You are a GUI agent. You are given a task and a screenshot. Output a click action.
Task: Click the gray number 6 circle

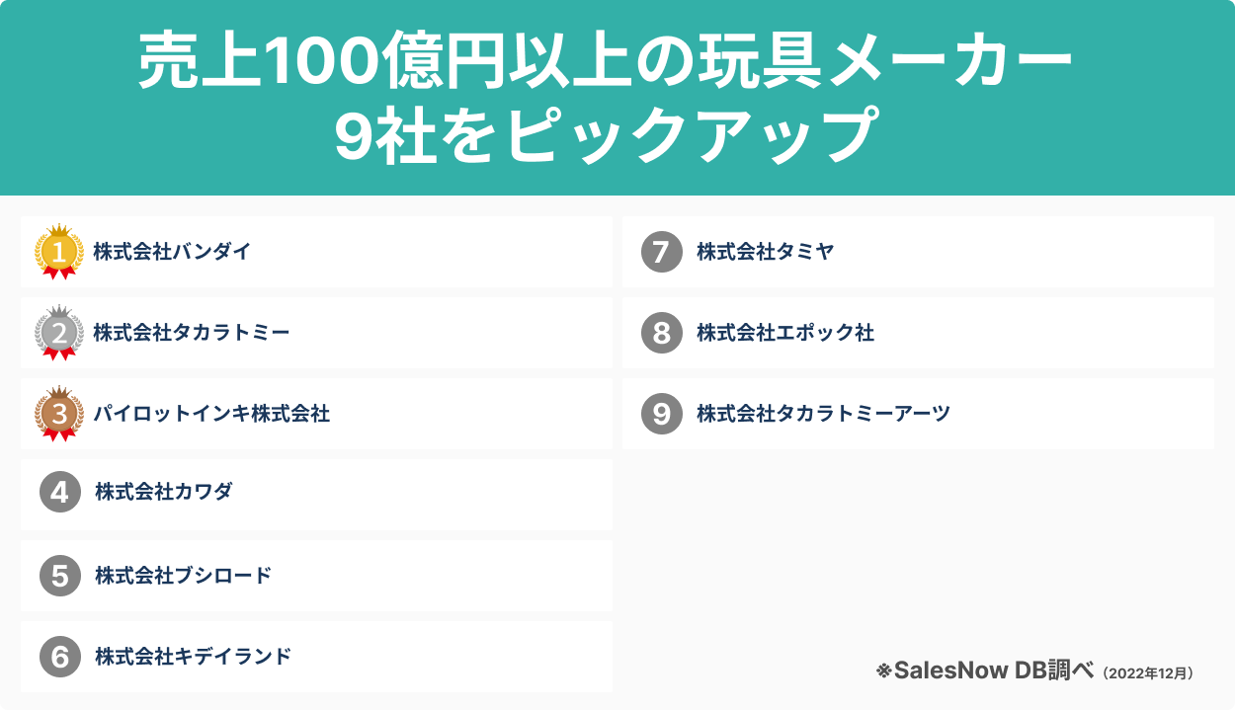pyautogui.click(x=59, y=656)
